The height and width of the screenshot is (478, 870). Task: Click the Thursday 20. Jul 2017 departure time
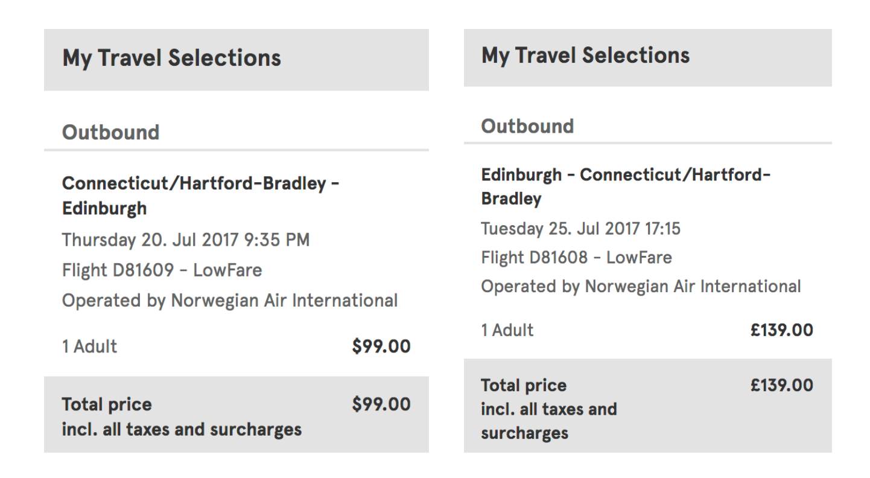coord(185,240)
